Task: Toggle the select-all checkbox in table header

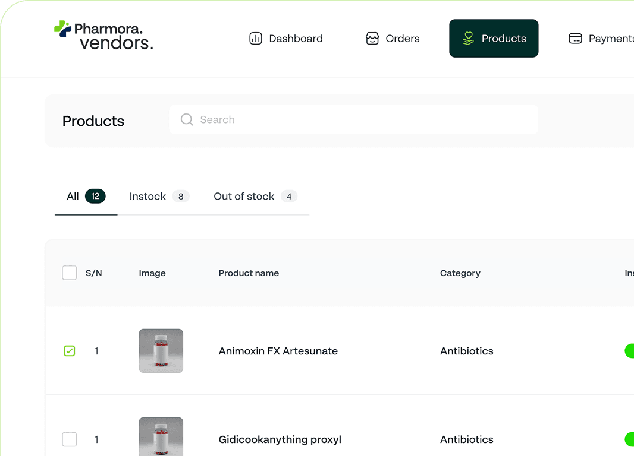Action: pyautogui.click(x=70, y=273)
